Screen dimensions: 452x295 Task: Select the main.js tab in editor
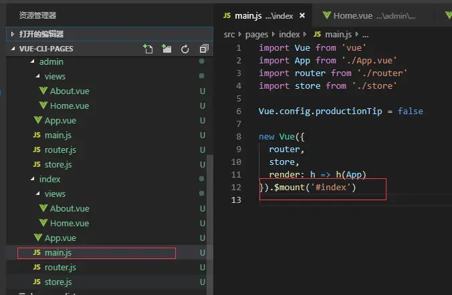coord(262,15)
